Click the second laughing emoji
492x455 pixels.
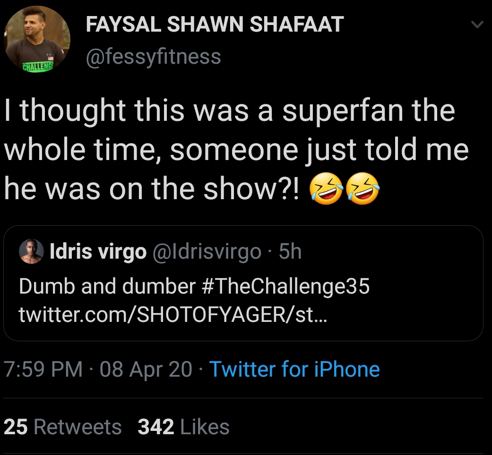(x=363, y=189)
